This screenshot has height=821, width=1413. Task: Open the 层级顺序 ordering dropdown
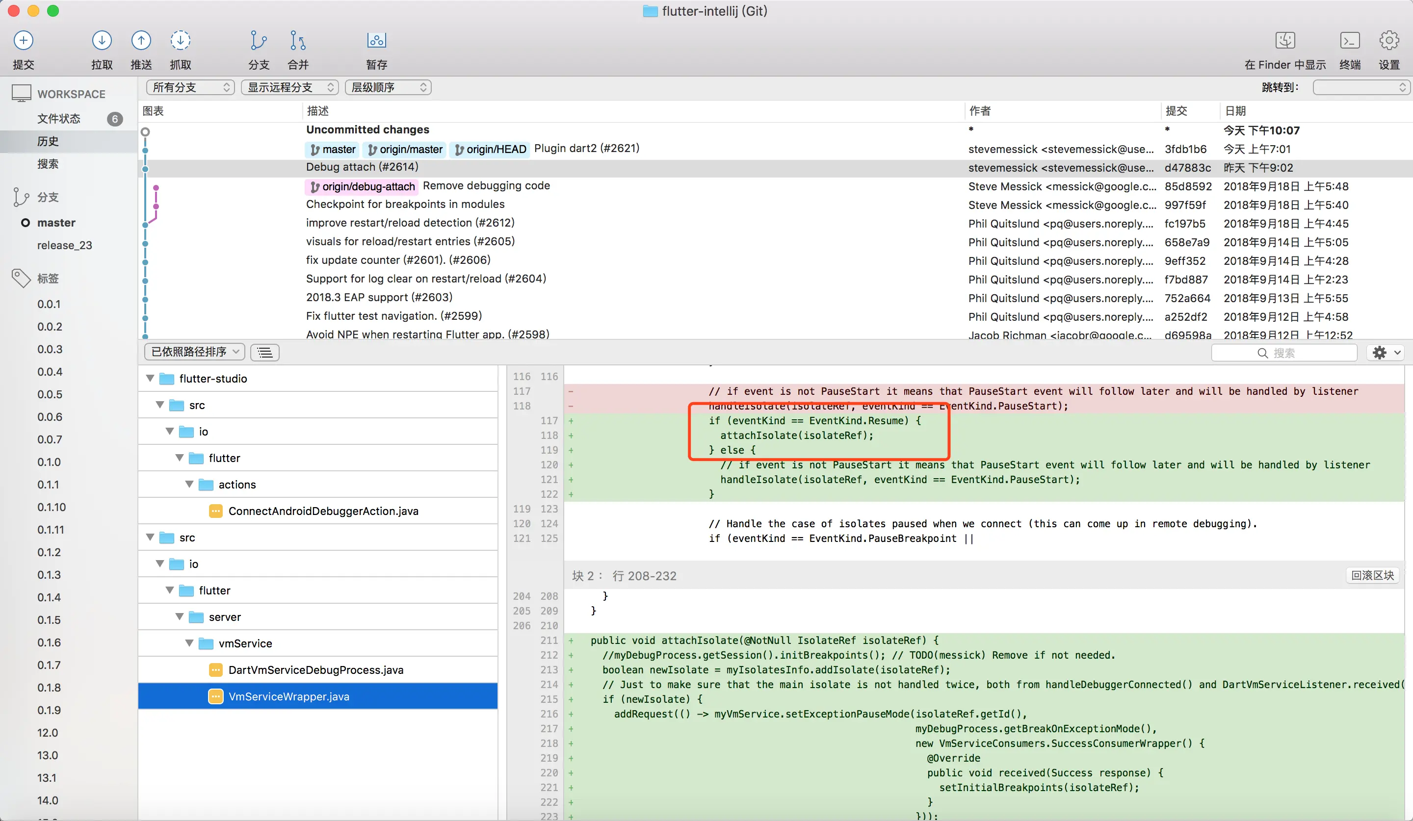(388, 87)
